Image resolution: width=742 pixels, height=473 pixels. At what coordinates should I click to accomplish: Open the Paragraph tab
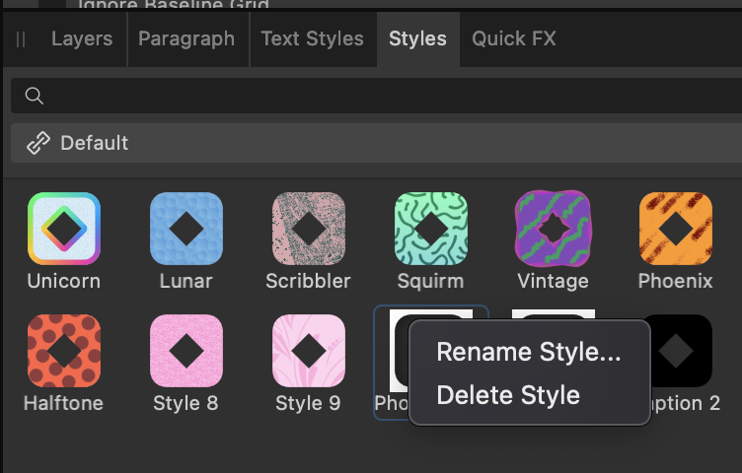[186, 38]
